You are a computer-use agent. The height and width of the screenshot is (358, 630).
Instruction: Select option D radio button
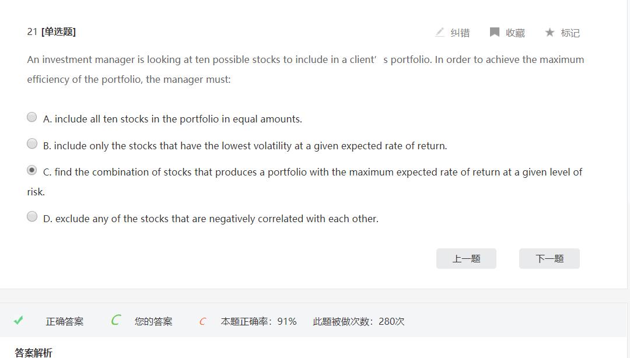tap(32, 216)
